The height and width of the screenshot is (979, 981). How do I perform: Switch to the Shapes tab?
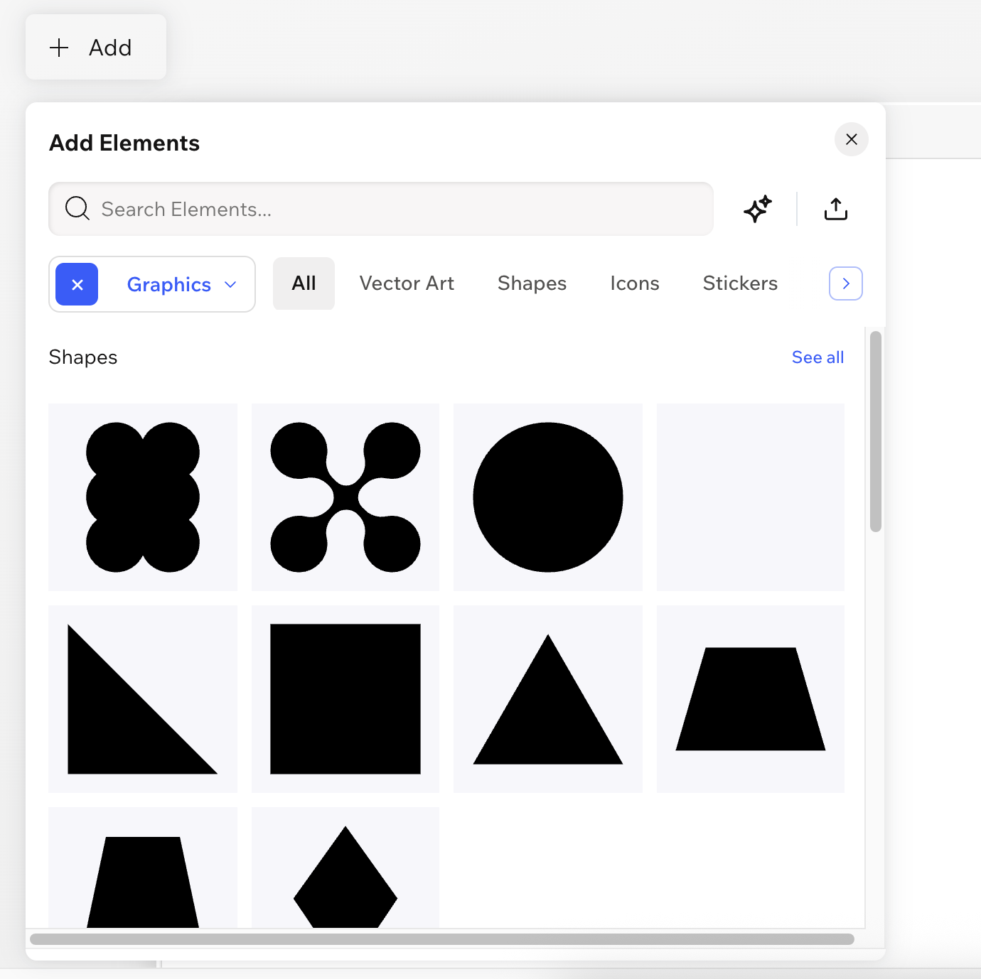click(x=532, y=283)
